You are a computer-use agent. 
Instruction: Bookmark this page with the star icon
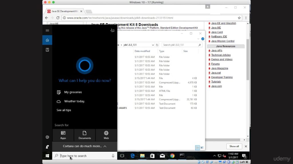[x=239, y=18]
